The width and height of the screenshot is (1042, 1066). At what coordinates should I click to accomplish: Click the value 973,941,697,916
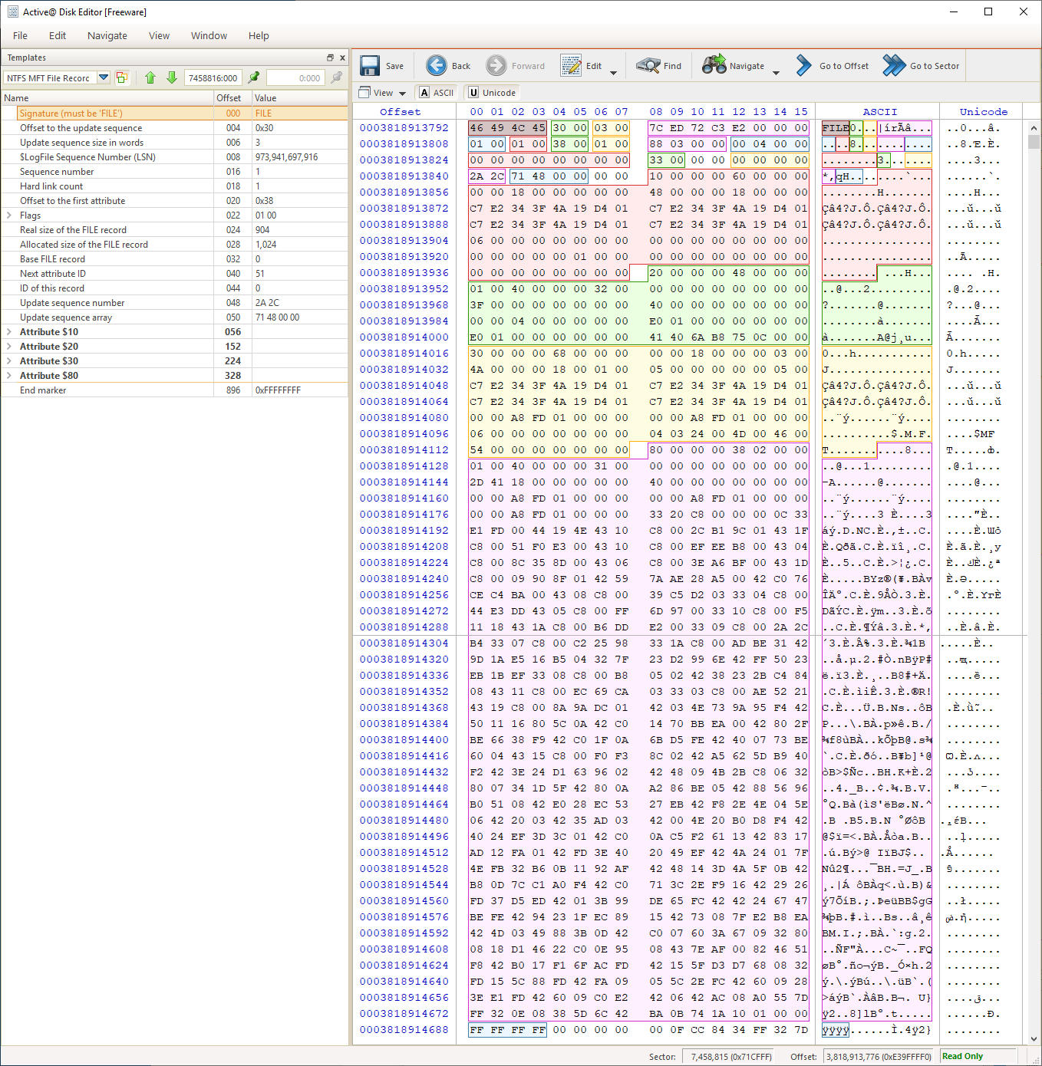(x=286, y=157)
